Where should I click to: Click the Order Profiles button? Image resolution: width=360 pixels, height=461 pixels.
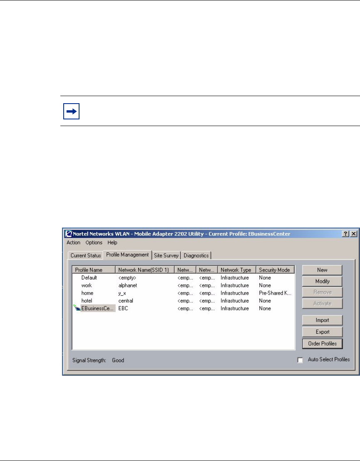tap(322, 343)
